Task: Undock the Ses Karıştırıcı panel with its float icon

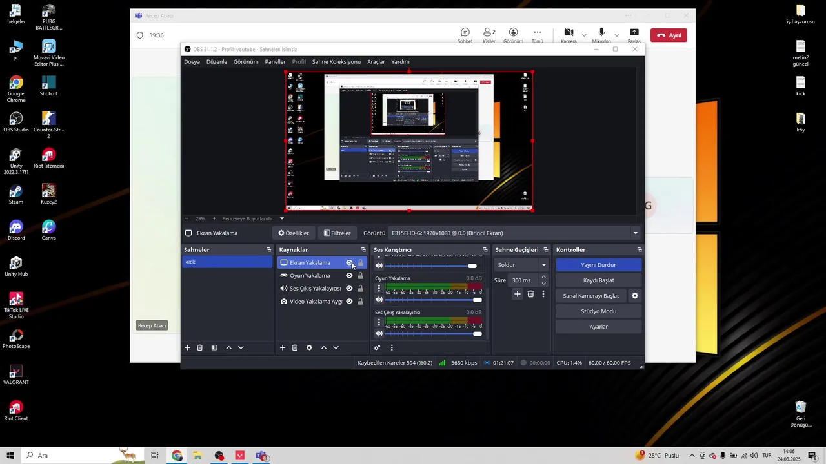Action: pyautogui.click(x=485, y=250)
